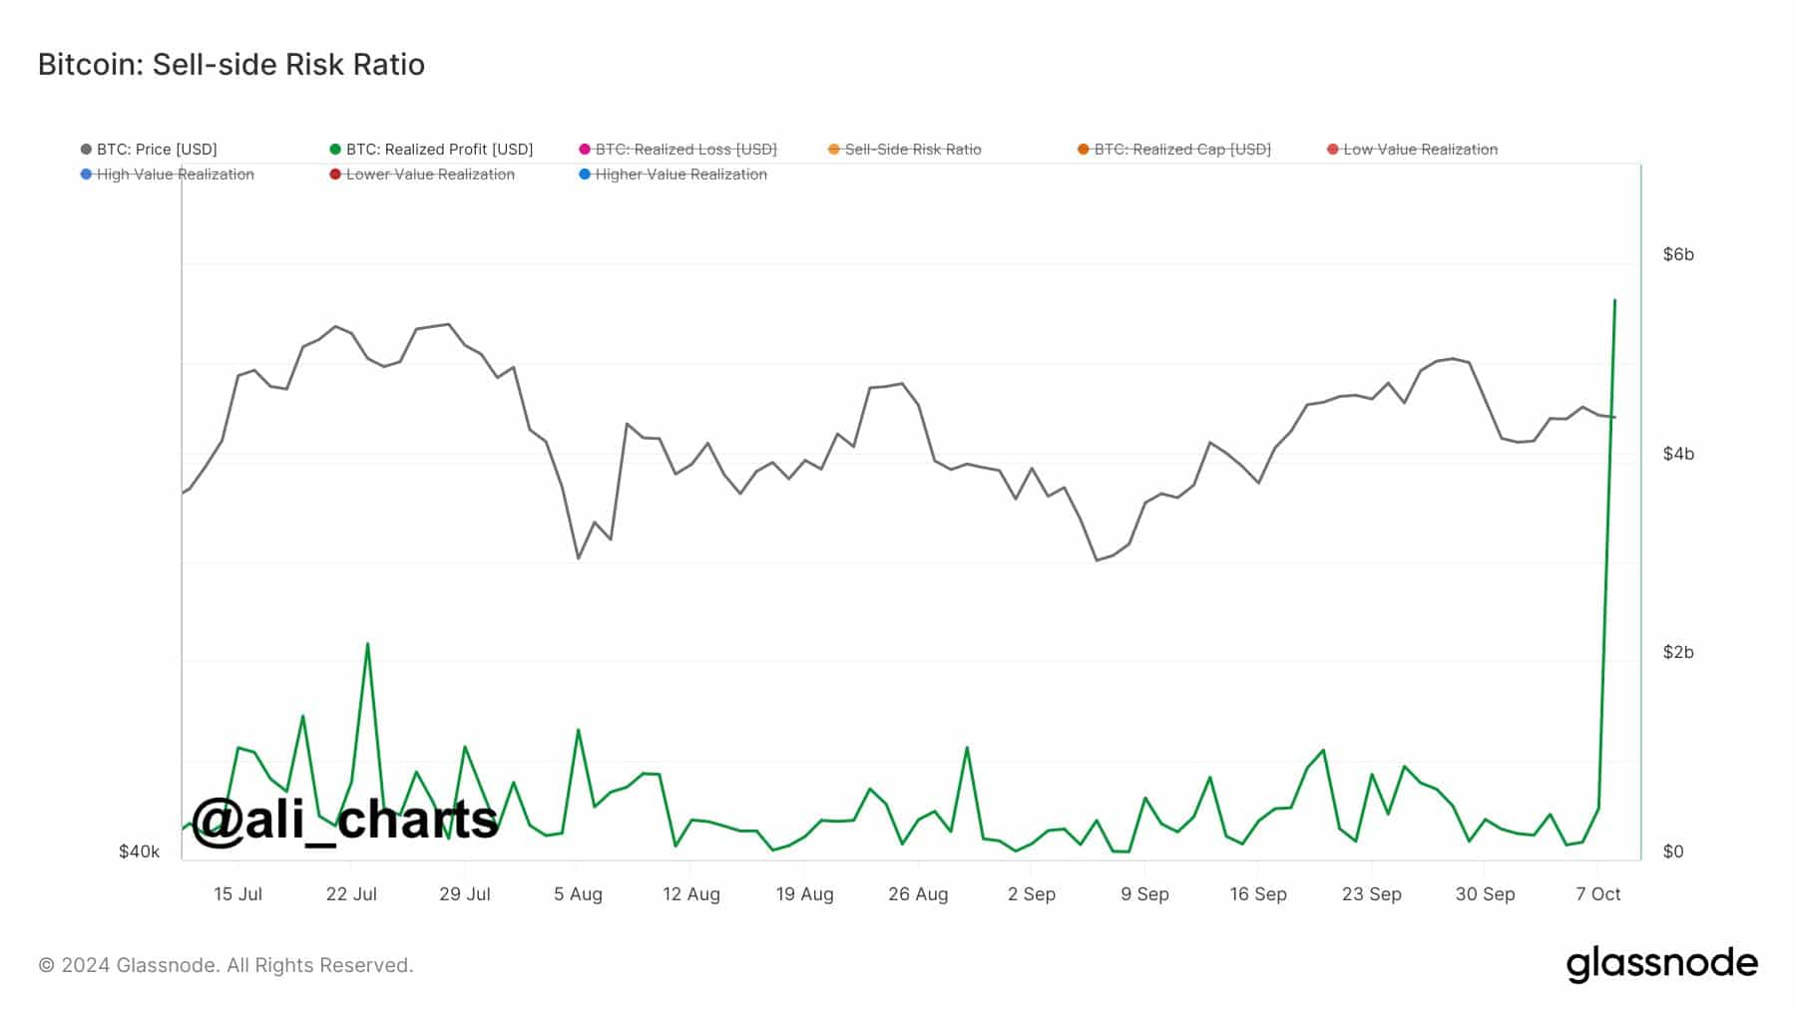Screen dimensions: 1796x1010
Task: Click the Bitcoin: Sell-side Risk Ratio title
Action: [x=231, y=65]
